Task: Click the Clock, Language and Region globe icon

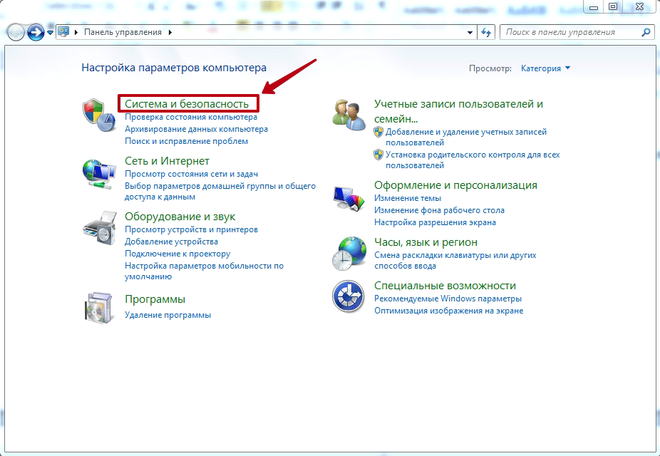Action: [x=349, y=252]
